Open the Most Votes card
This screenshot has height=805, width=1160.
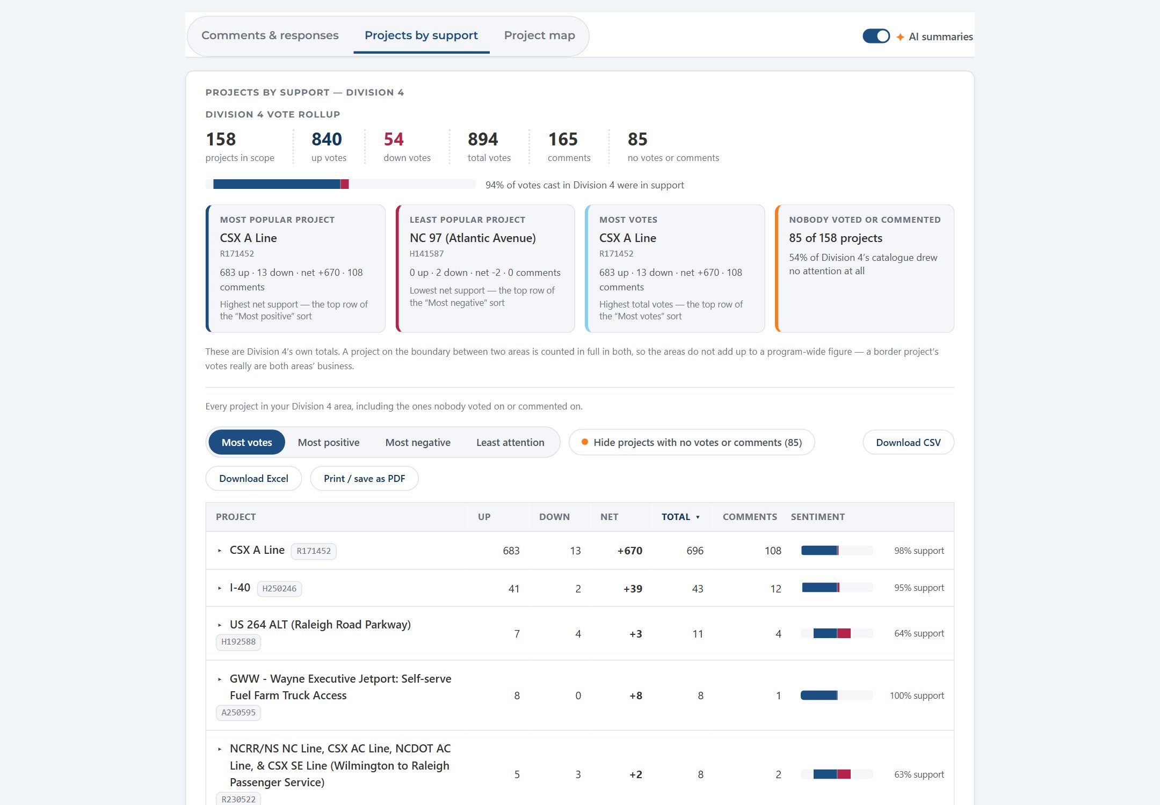(x=675, y=268)
